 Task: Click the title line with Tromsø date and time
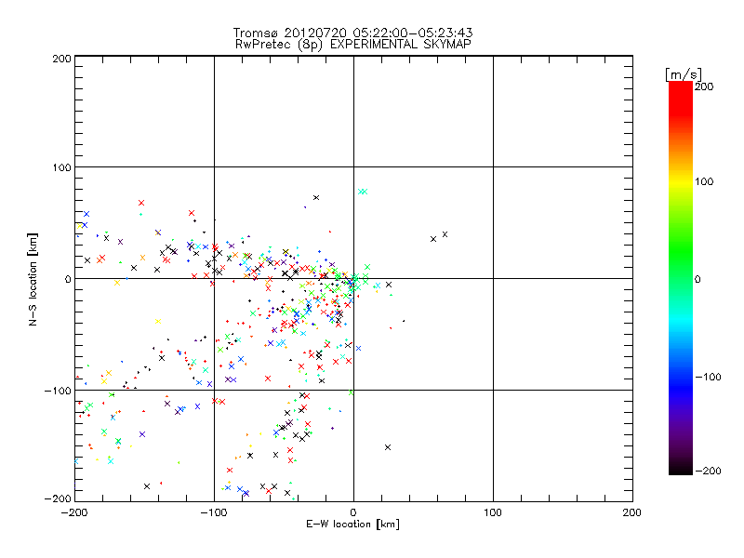pos(352,33)
